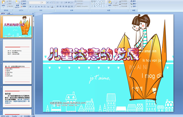Screen dimensions: 183x117
Task: Select the Oval shape in gallery
Action: pyautogui.click(x=104, y=1)
